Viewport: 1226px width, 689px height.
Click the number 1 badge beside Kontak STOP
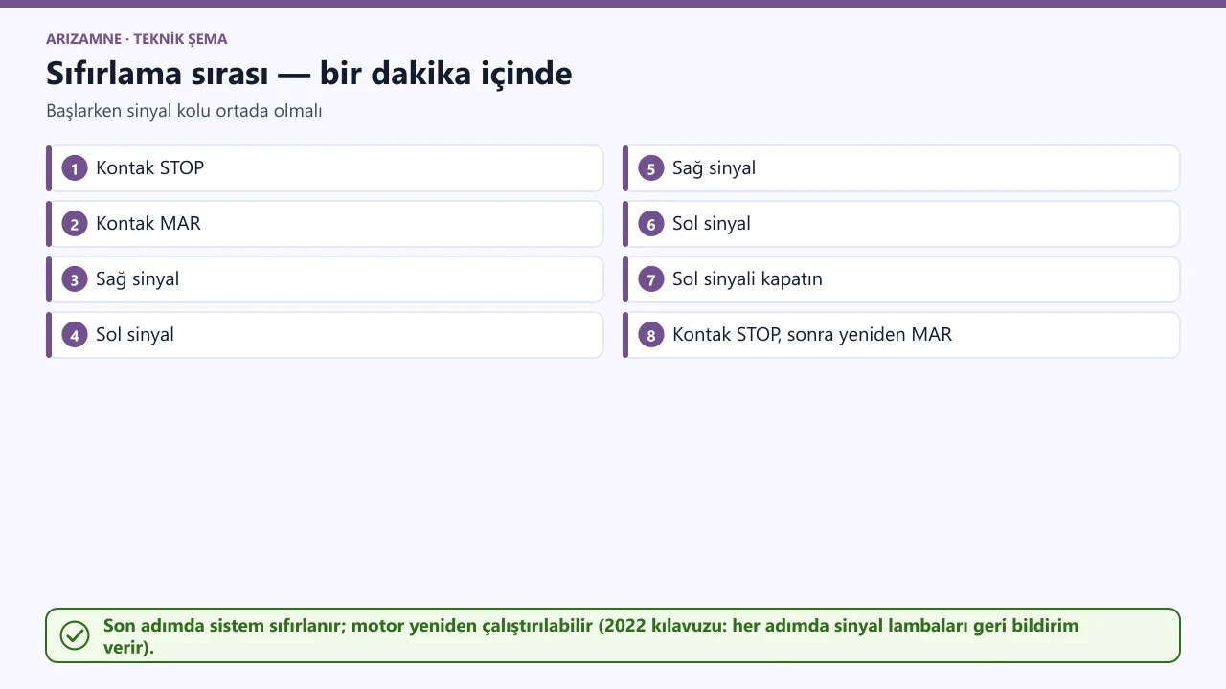75,168
